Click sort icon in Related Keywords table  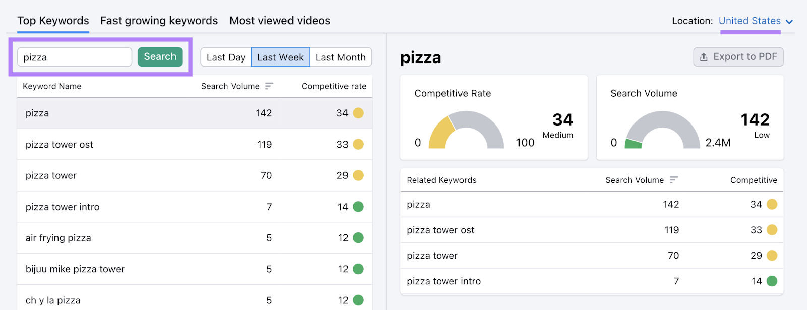point(674,180)
